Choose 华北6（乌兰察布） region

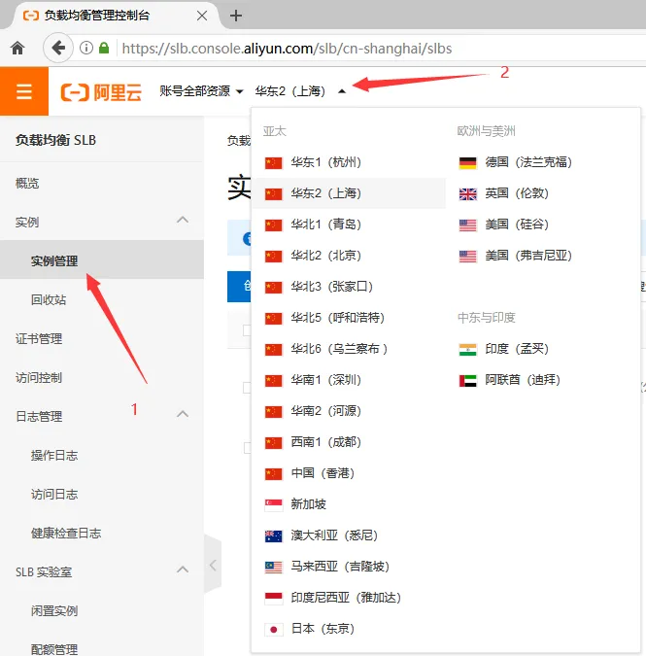click(x=349, y=349)
